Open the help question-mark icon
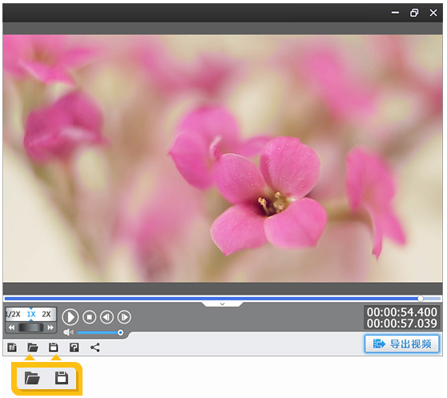447x398 pixels. [x=74, y=348]
